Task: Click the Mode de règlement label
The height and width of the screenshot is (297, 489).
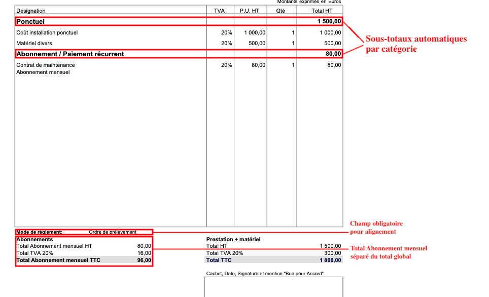Action: (39, 232)
